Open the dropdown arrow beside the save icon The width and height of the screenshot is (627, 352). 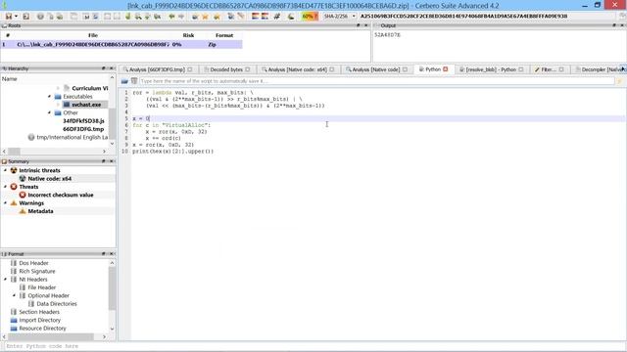[16, 17]
